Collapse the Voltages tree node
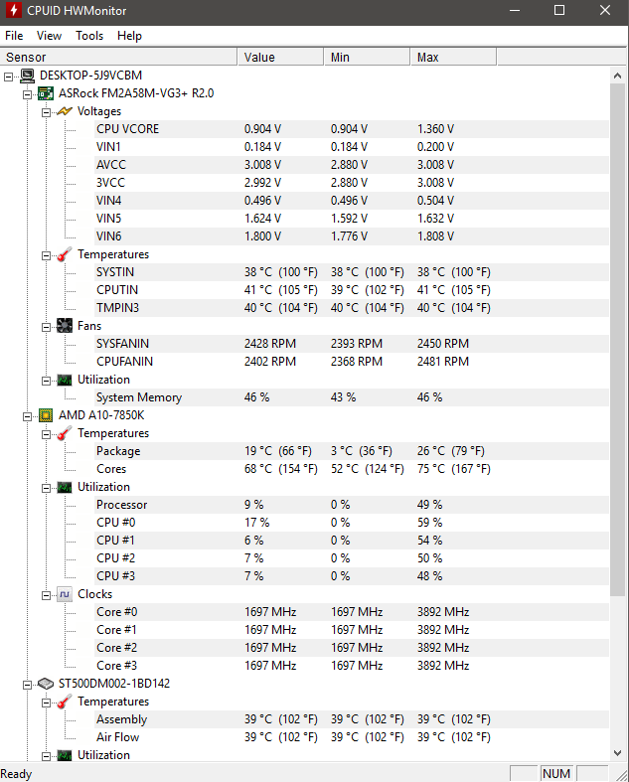Viewport: 629px width, 782px height. pyautogui.click(x=46, y=112)
